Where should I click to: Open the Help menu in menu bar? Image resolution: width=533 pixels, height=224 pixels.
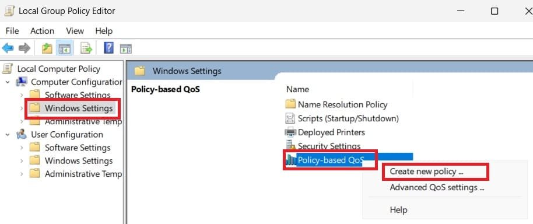(x=104, y=31)
